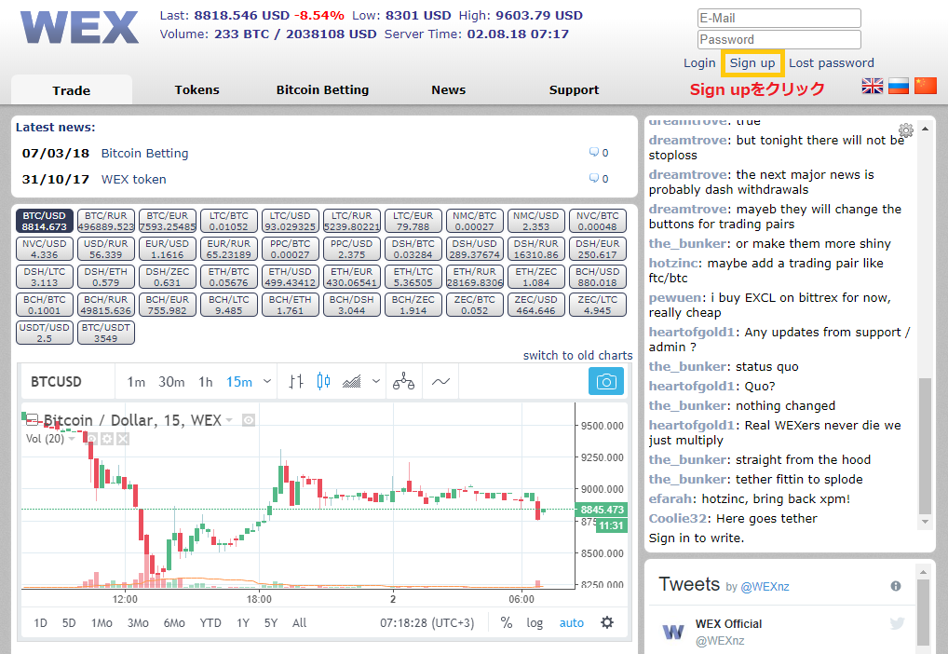Open the News tab

(448, 89)
